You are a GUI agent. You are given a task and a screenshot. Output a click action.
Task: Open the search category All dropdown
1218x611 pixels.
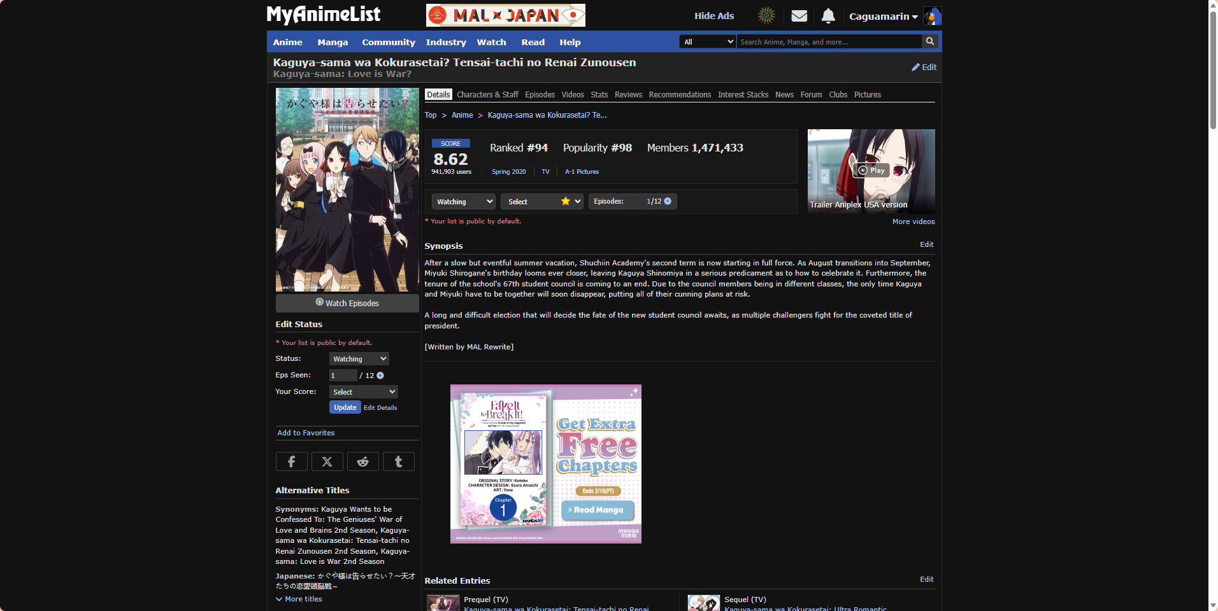pos(707,42)
